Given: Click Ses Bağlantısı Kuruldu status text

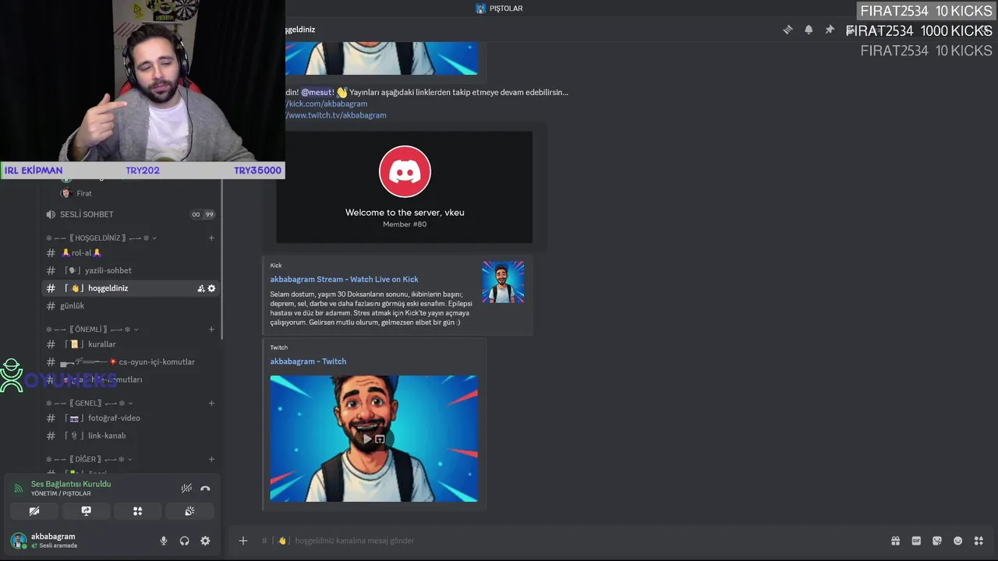Looking at the screenshot, I should click(x=71, y=484).
